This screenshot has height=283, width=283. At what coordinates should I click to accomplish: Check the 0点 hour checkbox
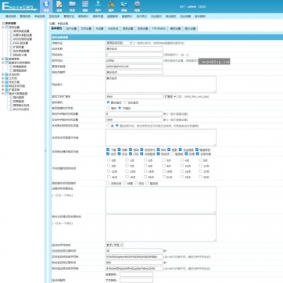pyautogui.click(x=109, y=160)
